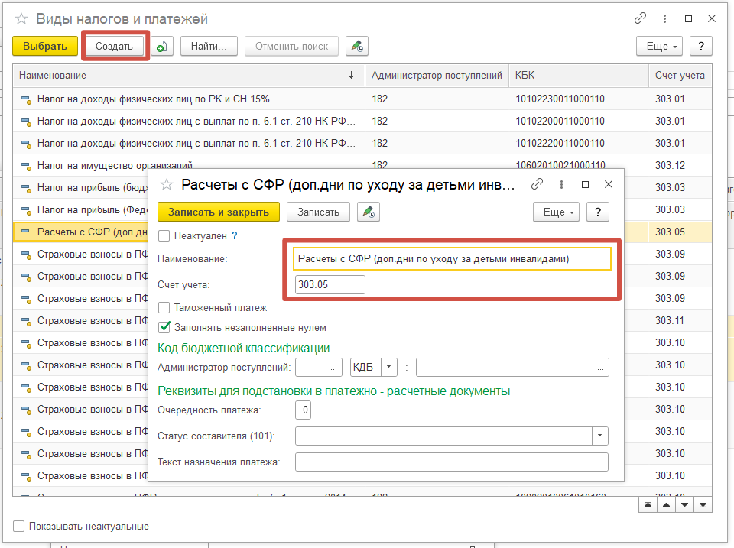Jump to the end of list arrow button
Image resolution: width=734 pixels, height=548 pixels.
703,504
